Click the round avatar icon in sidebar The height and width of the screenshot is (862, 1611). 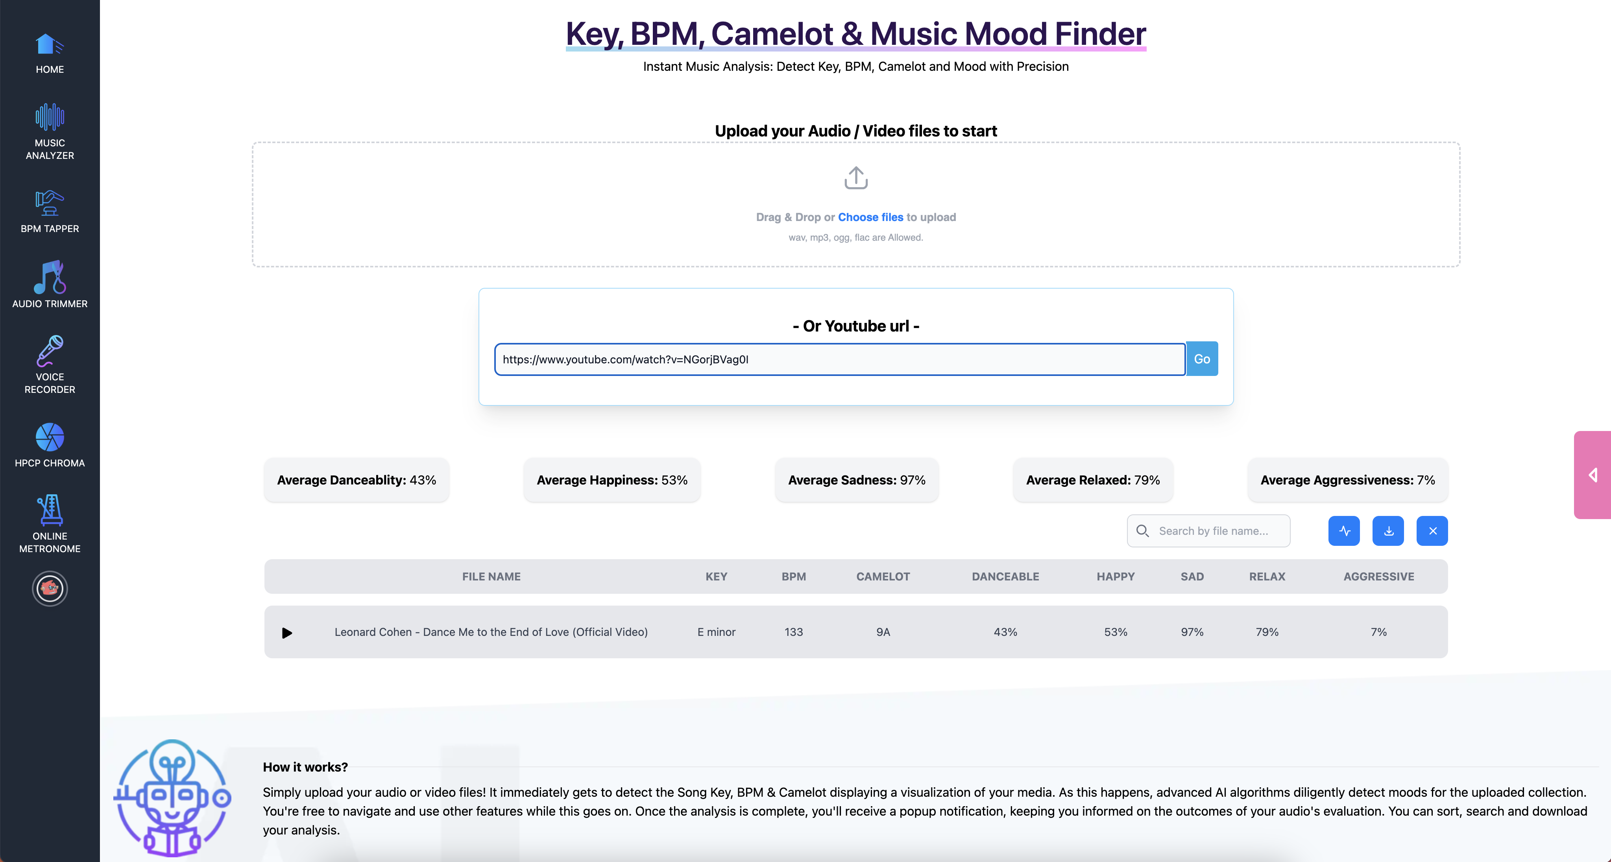click(x=50, y=588)
